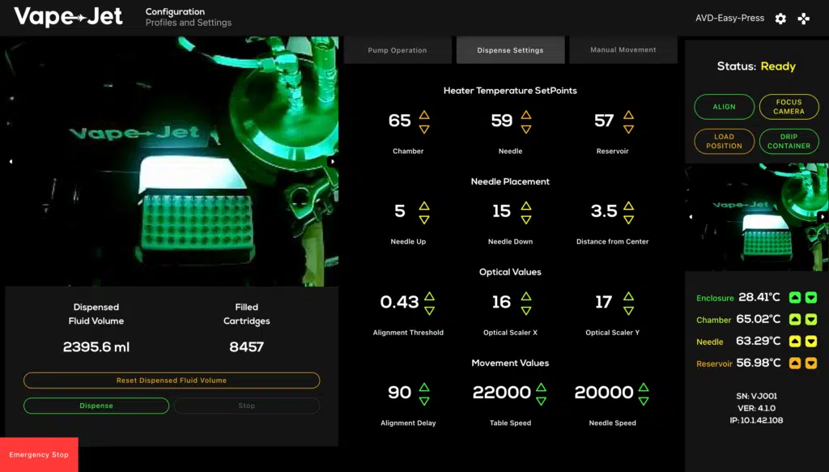Increase Optical Scaler Y
The width and height of the screenshot is (829, 472).
pyautogui.click(x=628, y=296)
